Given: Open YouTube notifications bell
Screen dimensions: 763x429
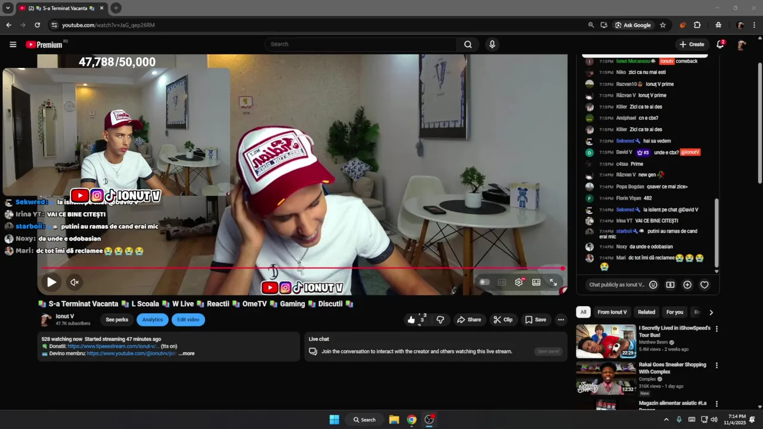Looking at the screenshot, I should click(x=720, y=44).
